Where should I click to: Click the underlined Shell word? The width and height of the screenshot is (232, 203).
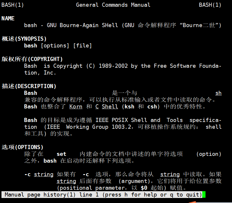110,107
